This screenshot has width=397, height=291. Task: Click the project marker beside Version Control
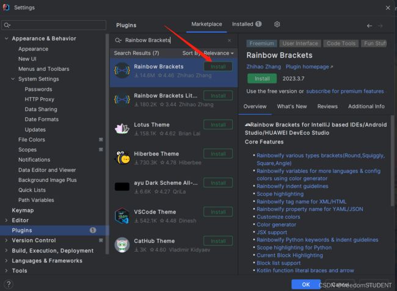[x=101, y=240]
